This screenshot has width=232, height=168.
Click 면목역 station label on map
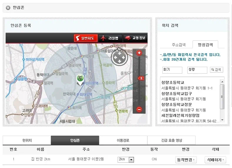click(x=123, y=111)
